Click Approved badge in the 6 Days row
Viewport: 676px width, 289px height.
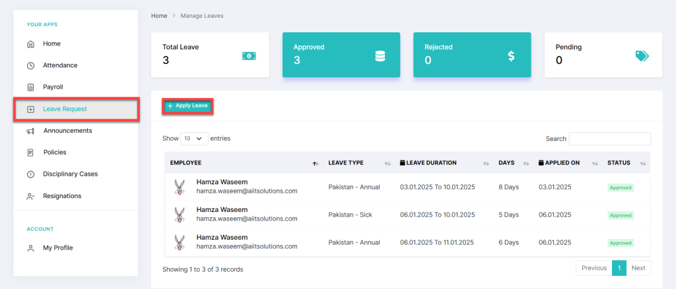click(621, 243)
